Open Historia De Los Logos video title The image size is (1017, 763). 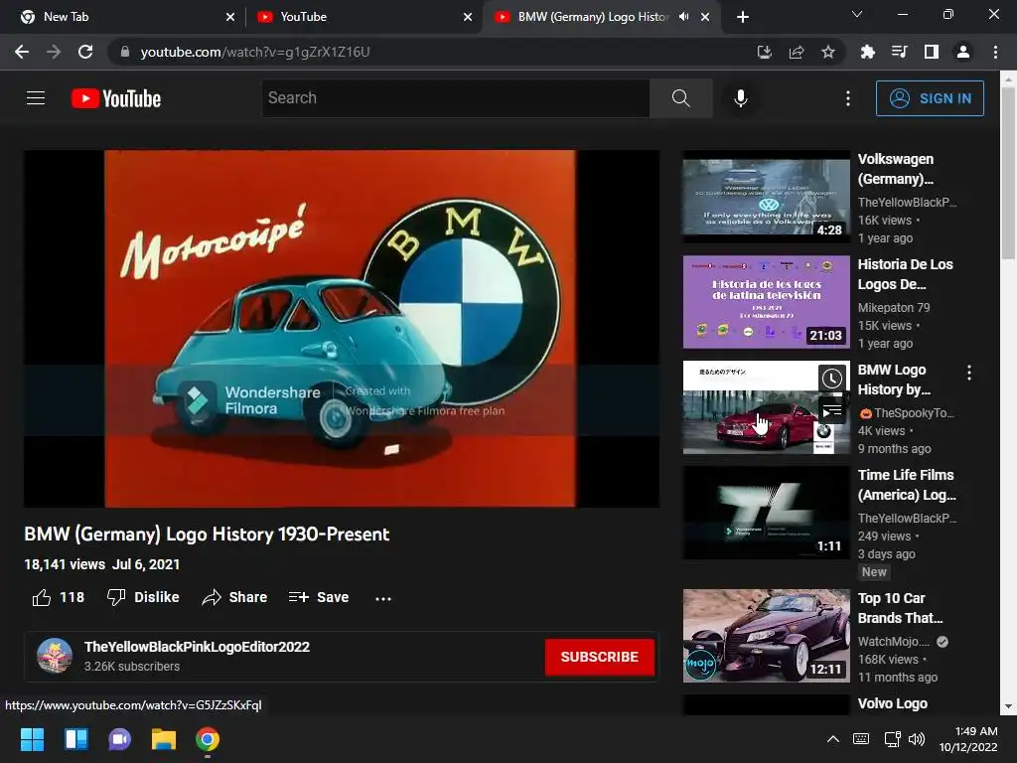coord(906,274)
